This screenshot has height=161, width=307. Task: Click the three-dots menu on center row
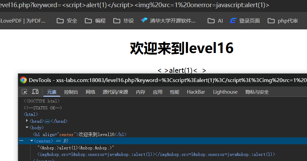coord(21,141)
